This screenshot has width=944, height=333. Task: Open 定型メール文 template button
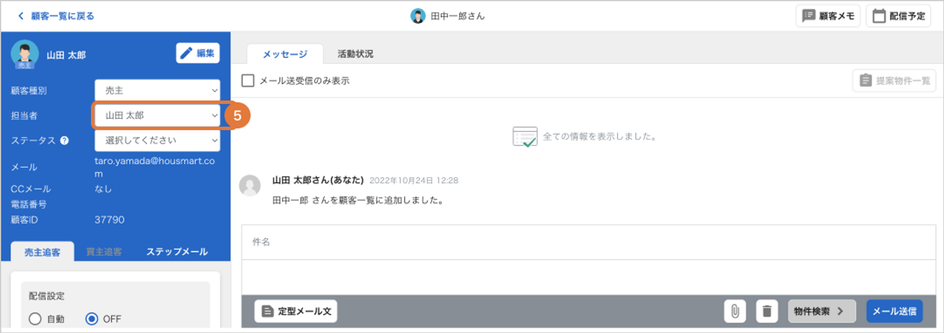(x=296, y=311)
